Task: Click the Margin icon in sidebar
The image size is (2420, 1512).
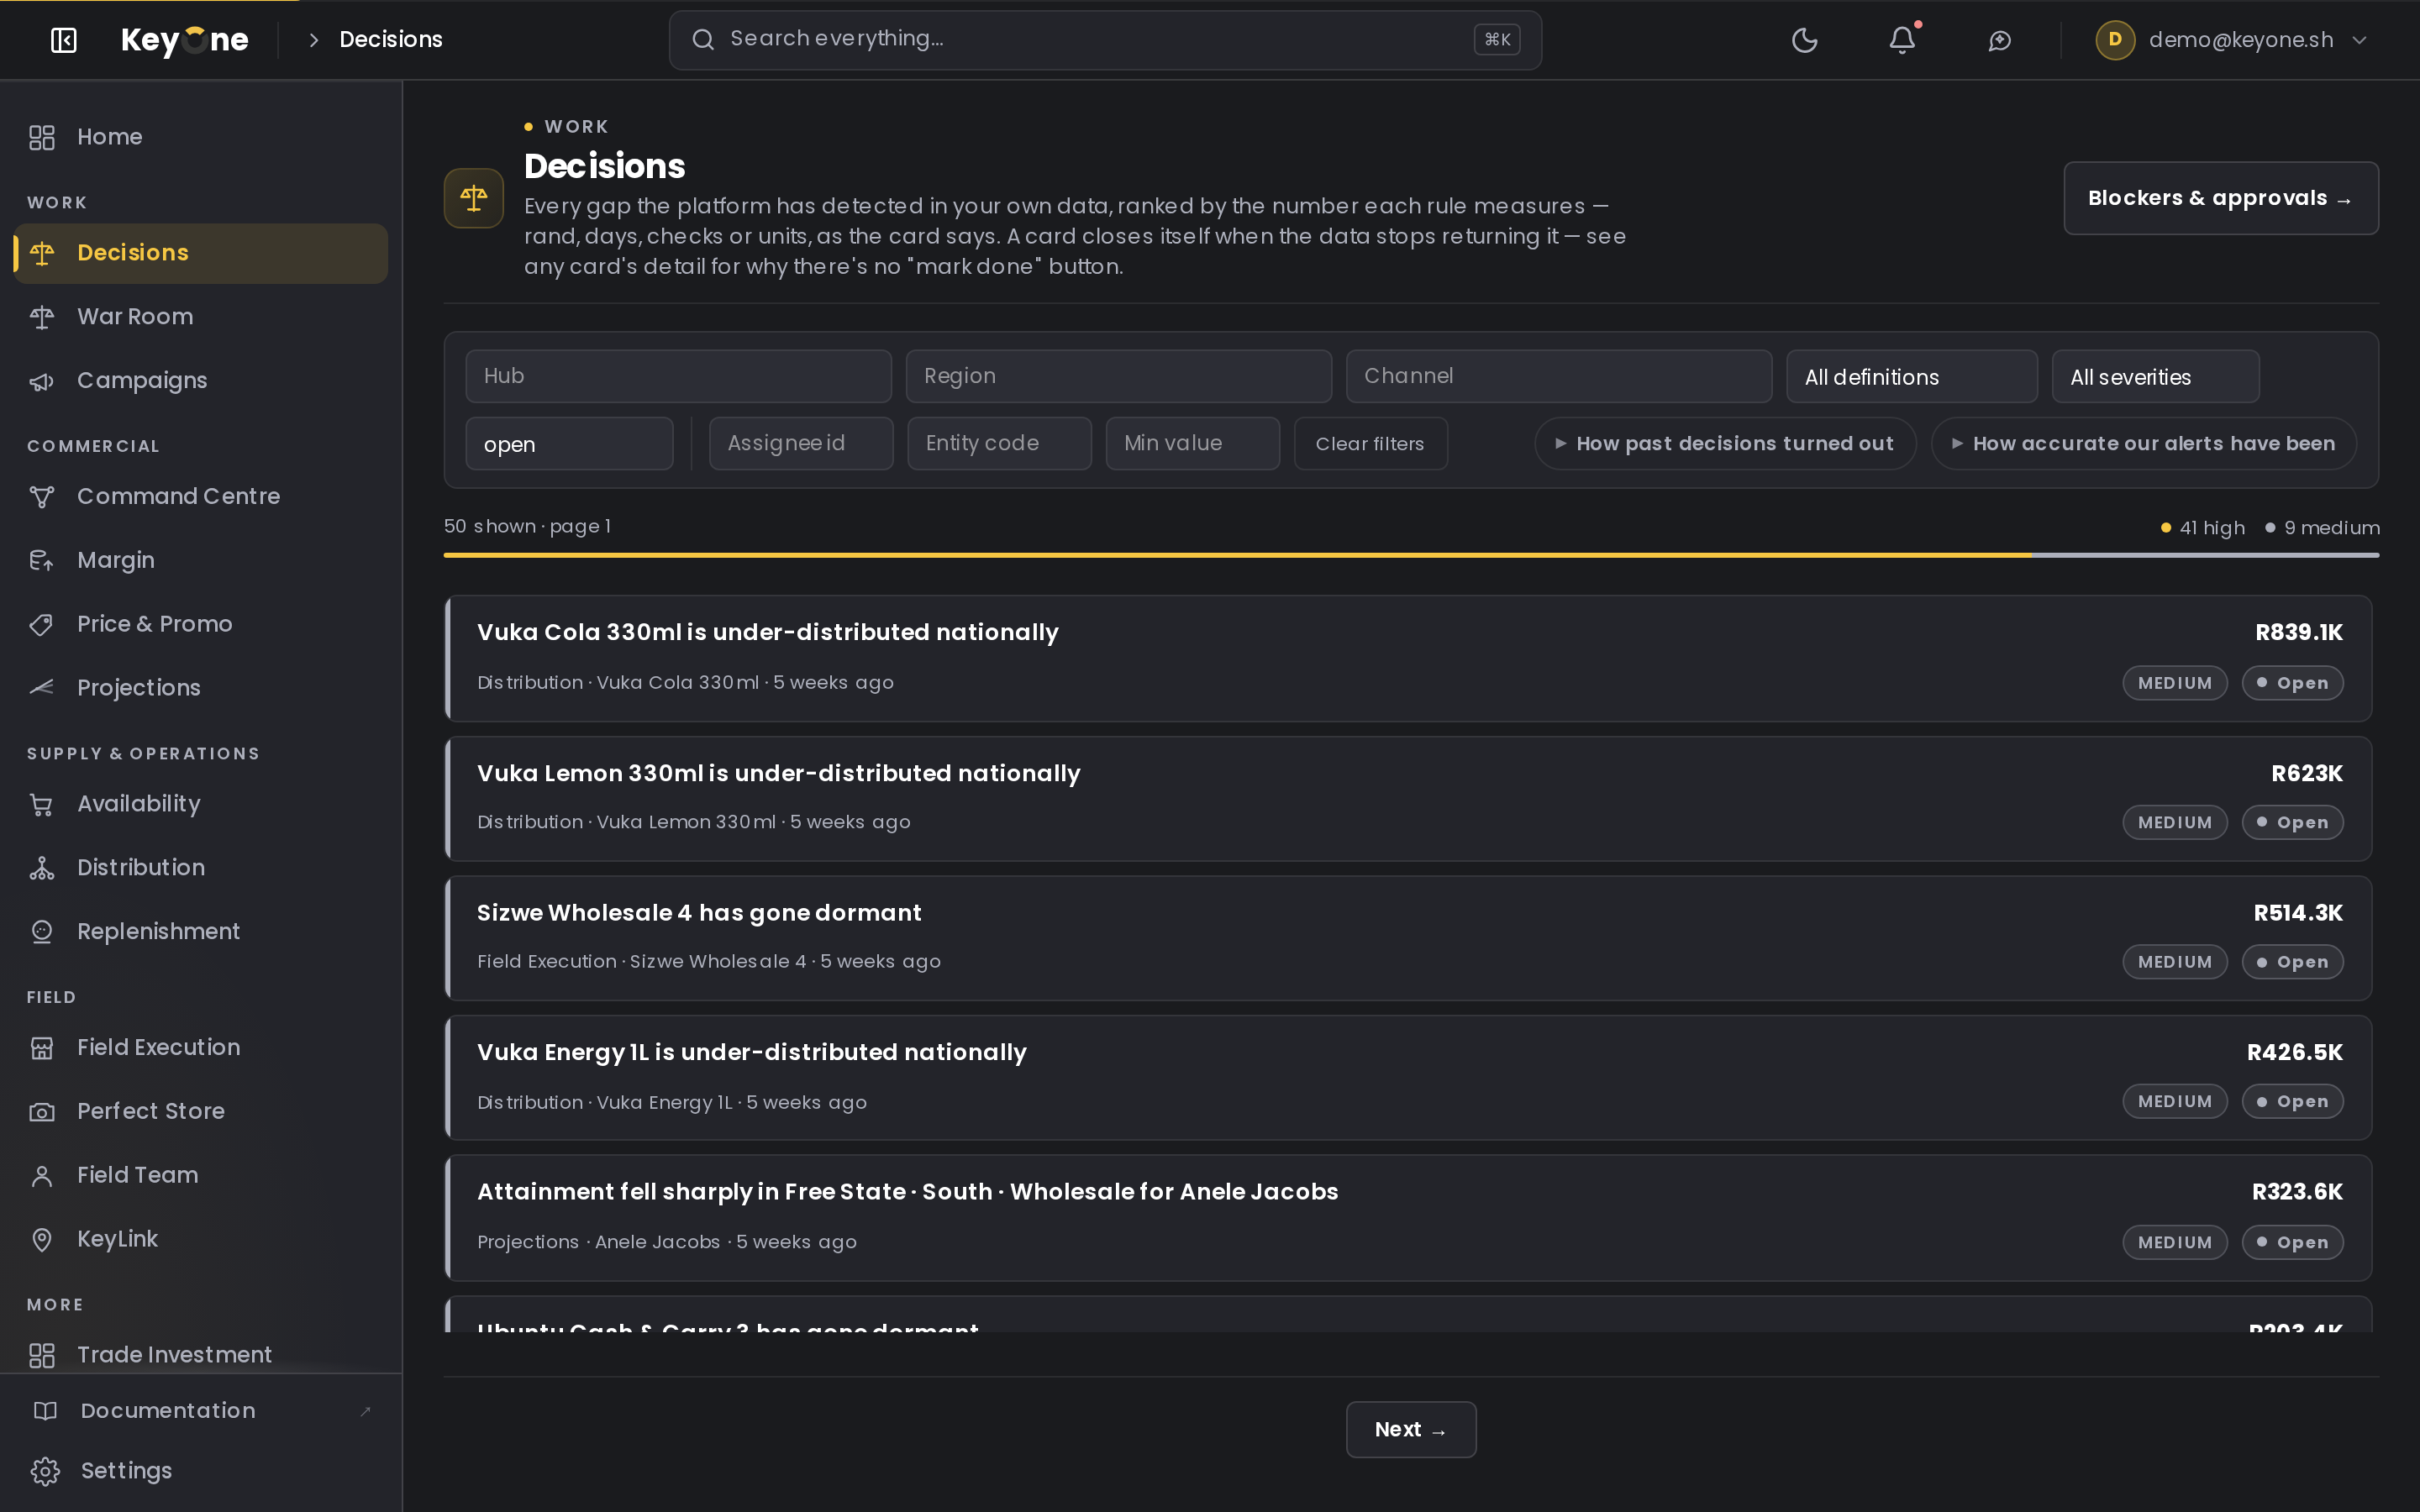Action: pos(42,560)
